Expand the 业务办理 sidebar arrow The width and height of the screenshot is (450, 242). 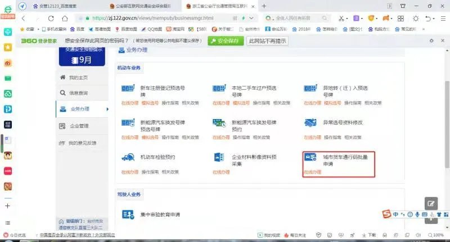point(107,109)
